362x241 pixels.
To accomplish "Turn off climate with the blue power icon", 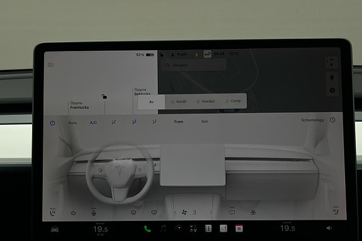I will pyautogui.click(x=52, y=123).
